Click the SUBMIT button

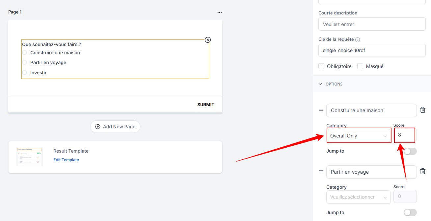tap(206, 105)
